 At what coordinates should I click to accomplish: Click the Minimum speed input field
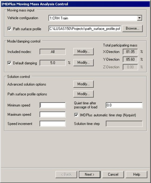(53, 105)
